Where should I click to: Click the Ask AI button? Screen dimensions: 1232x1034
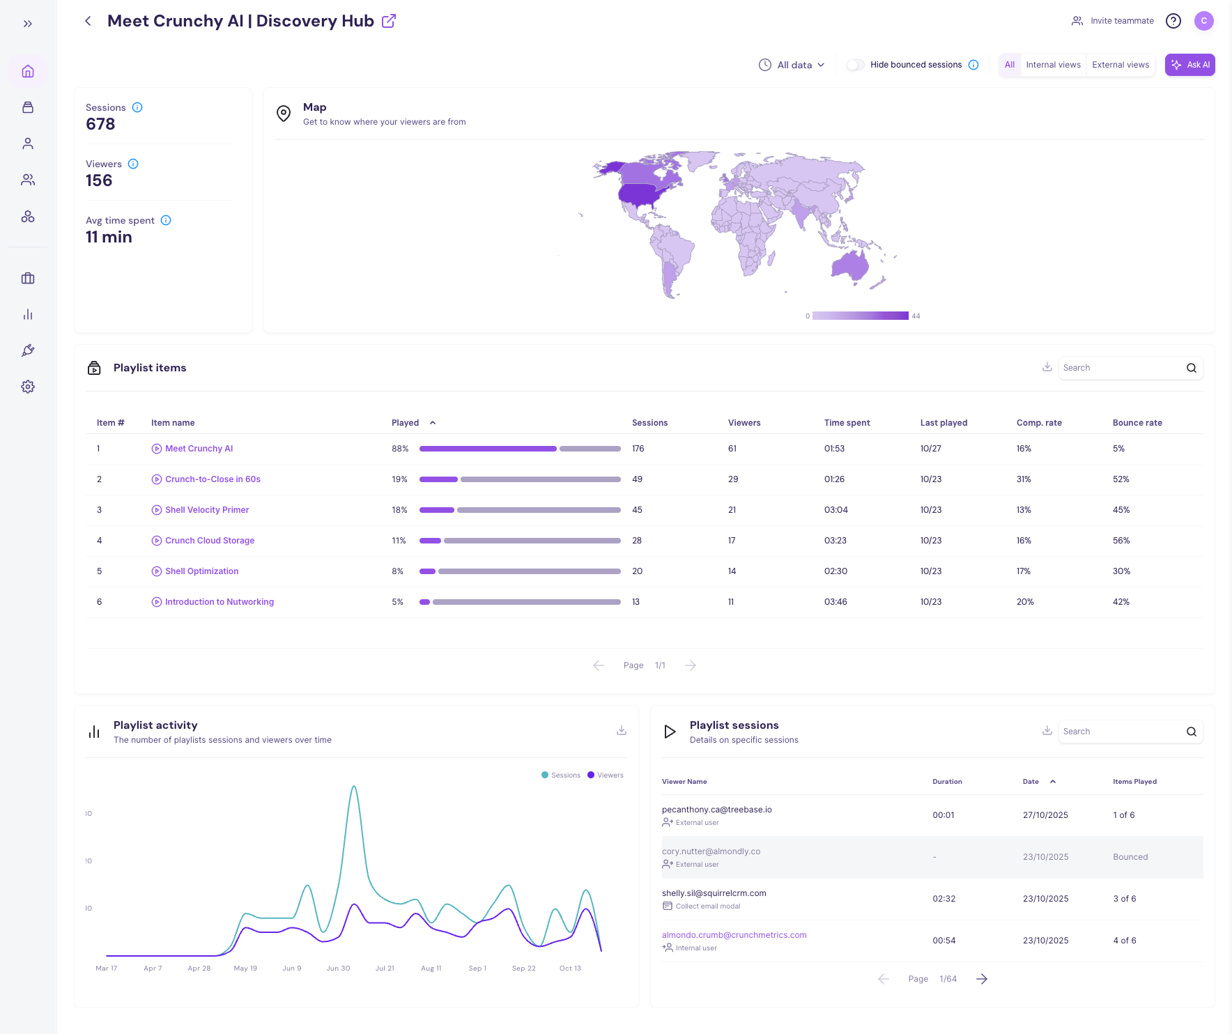[x=1190, y=65]
